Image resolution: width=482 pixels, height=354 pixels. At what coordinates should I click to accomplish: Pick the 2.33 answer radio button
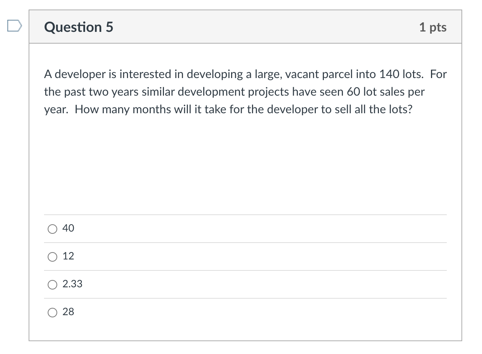point(52,285)
